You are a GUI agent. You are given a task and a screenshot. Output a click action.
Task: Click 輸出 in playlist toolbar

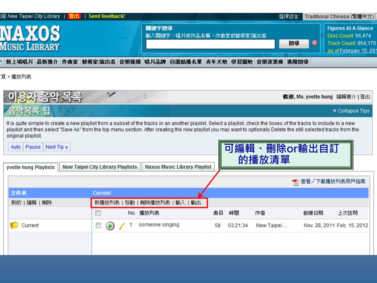(196, 203)
